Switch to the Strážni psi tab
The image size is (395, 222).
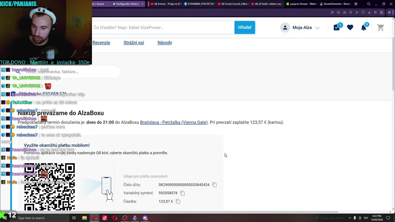[134, 43]
